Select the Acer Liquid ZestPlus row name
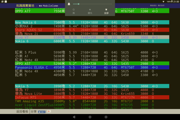 [x=34, y=105]
